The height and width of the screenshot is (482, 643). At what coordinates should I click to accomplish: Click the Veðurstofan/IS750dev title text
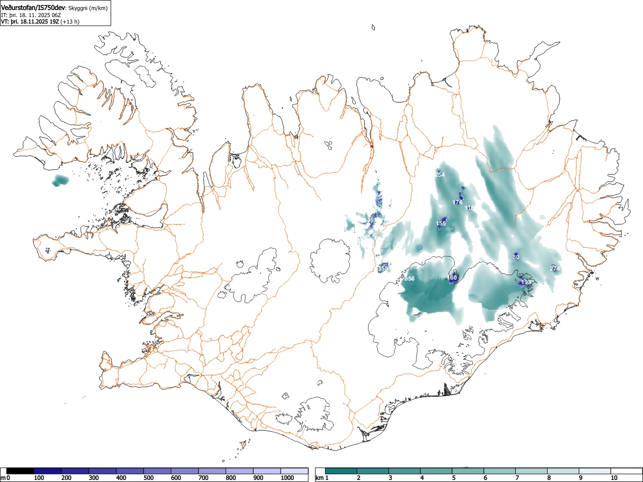point(34,8)
